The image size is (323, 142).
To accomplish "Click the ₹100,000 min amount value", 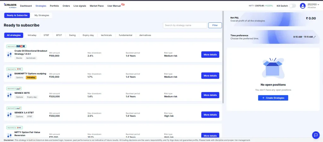I will pyautogui.click(x=54, y=56).
